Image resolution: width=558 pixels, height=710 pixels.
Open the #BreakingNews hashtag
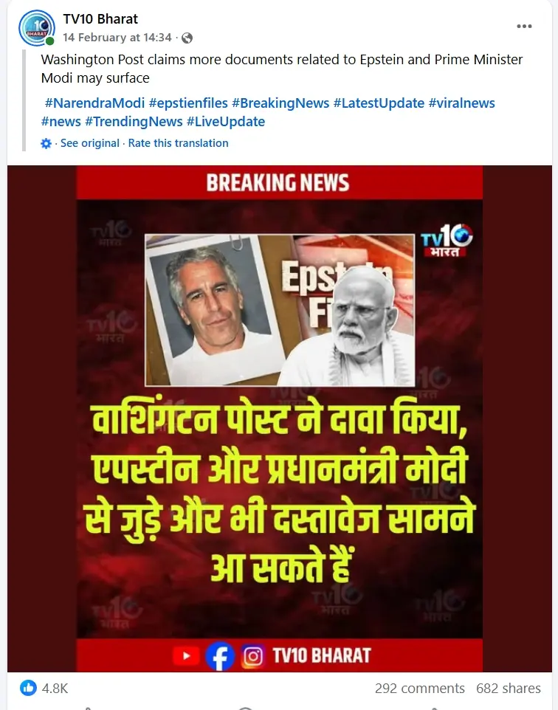pyautogui.click(x=280, y=103)
